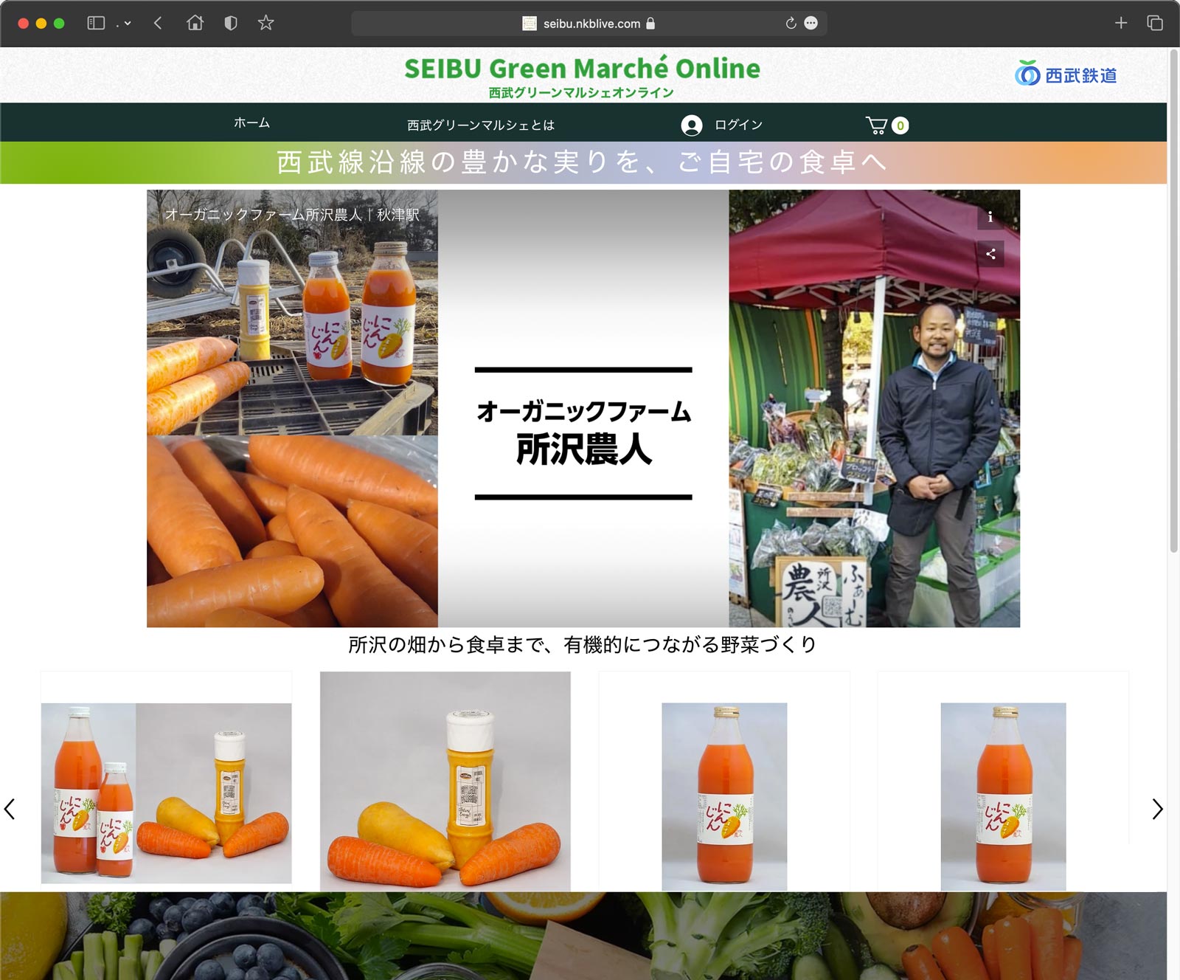Image resolution: width=1180 pixels, height=980 pixels.
Task: Click the share icon on slideshow
Action: [990, 254]
